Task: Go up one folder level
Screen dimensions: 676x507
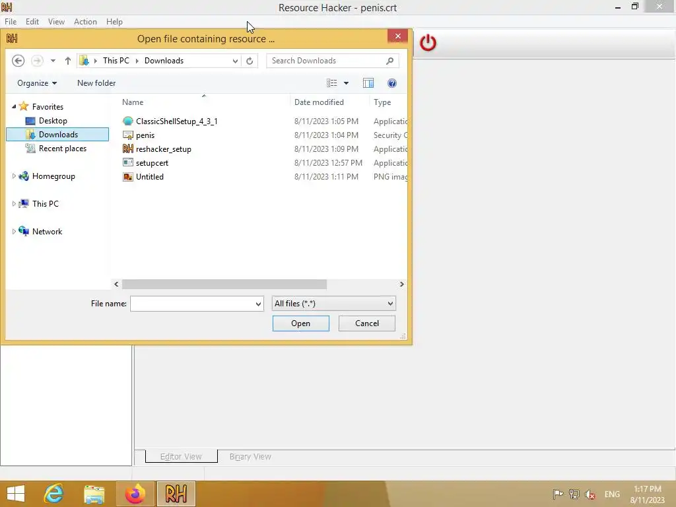Action: (68, 61)
